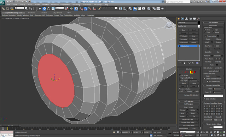Toggle the Angle Snap tool

[86, 8]
